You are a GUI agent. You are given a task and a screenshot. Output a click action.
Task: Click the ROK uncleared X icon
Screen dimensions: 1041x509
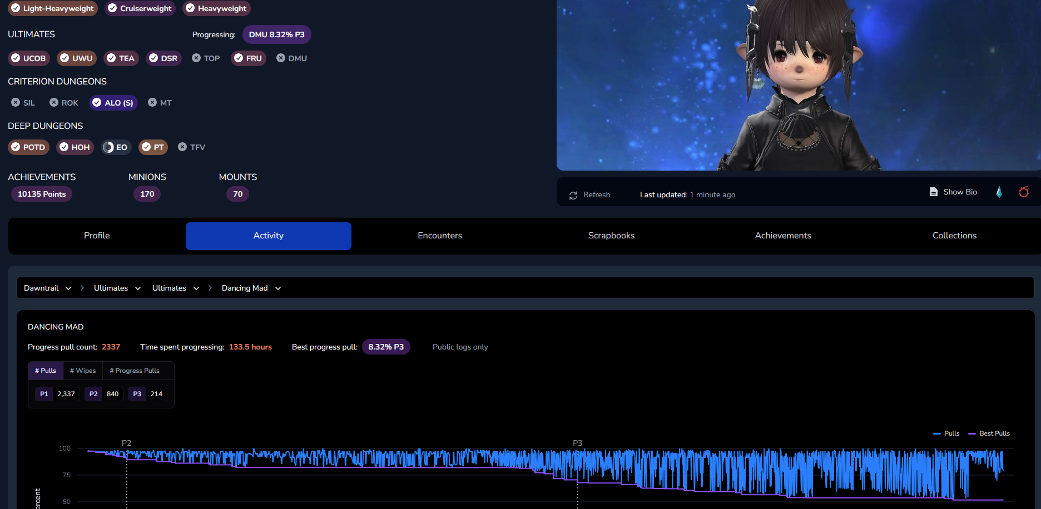point(54,103)
